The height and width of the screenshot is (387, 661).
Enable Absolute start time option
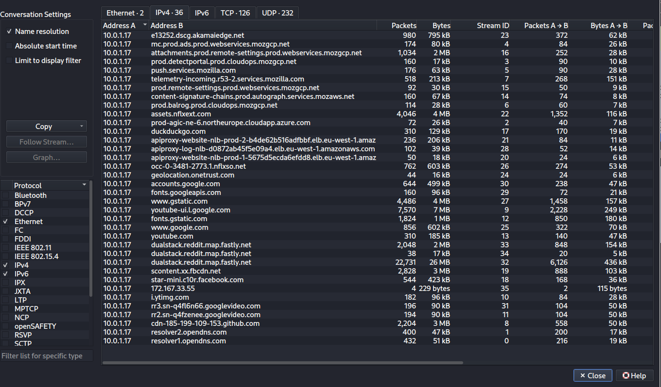pos(9,46)
